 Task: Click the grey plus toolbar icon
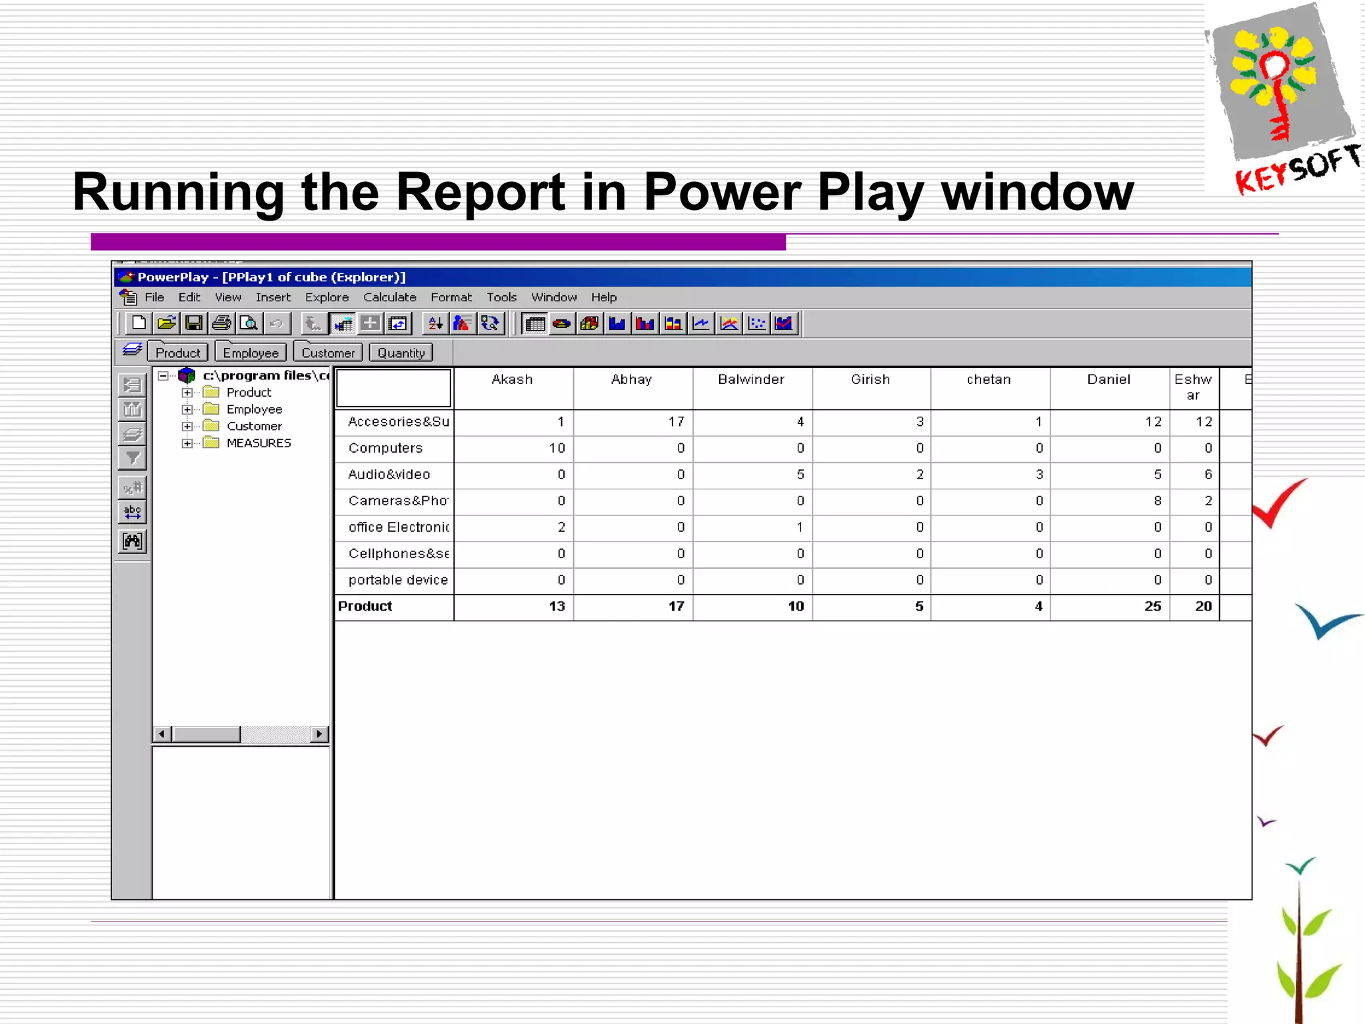(x=371, y=324)
